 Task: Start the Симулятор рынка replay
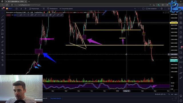tap(66, 9)
